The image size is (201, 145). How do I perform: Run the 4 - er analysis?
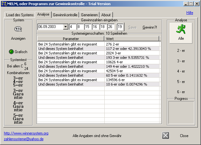pos(181,71)
